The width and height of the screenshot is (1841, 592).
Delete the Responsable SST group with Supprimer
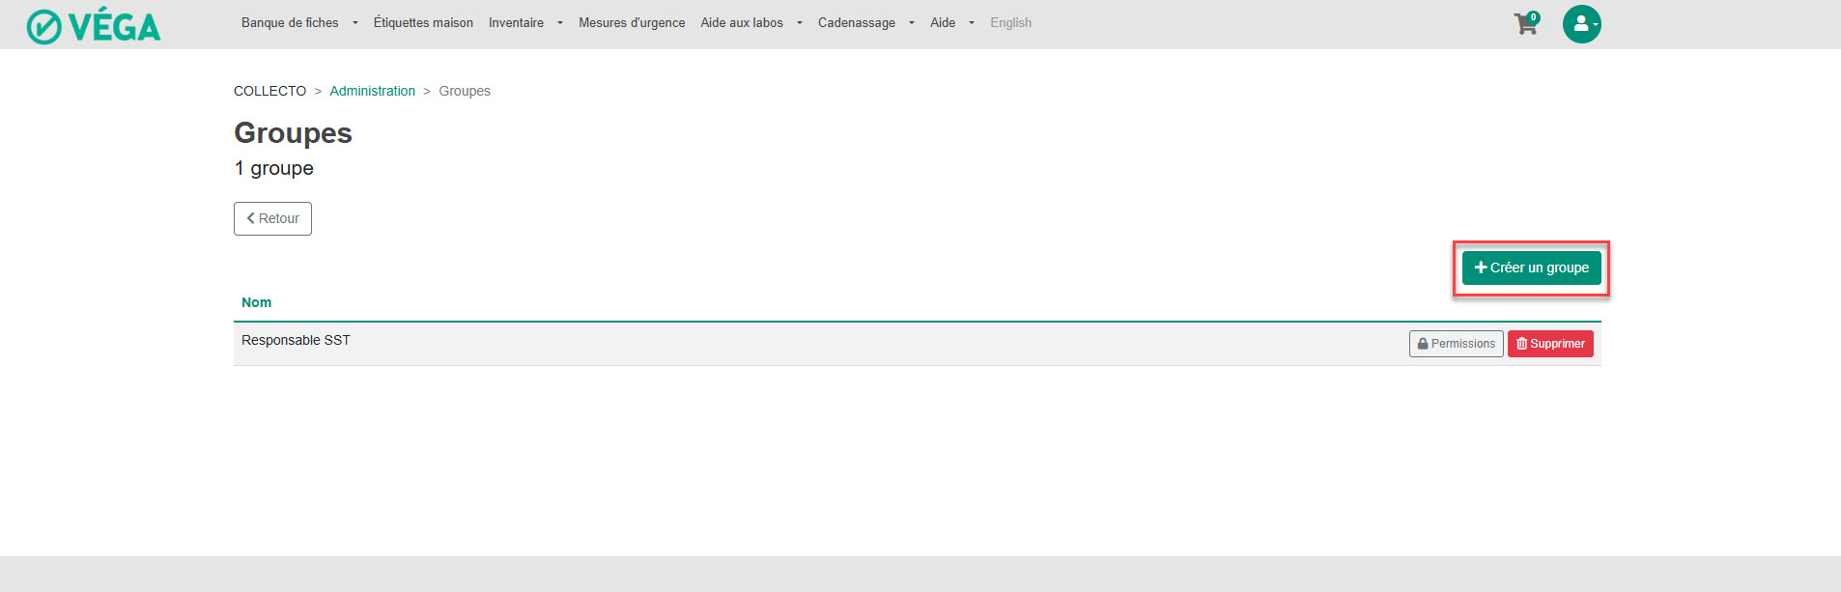[x=1549, y=344]
